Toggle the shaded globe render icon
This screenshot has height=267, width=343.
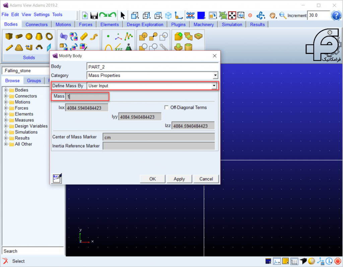(312, 261)
